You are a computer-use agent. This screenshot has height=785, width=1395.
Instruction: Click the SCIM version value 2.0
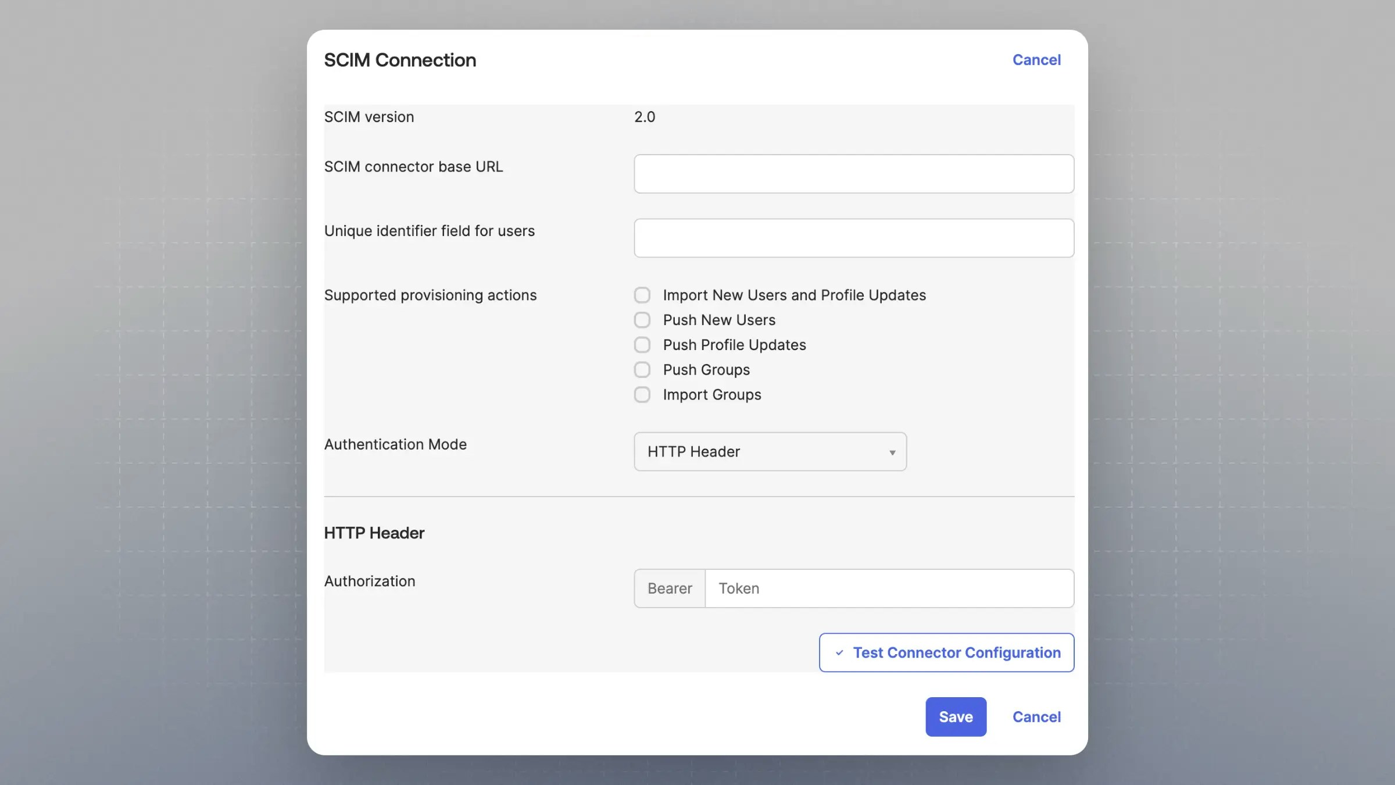645,117
